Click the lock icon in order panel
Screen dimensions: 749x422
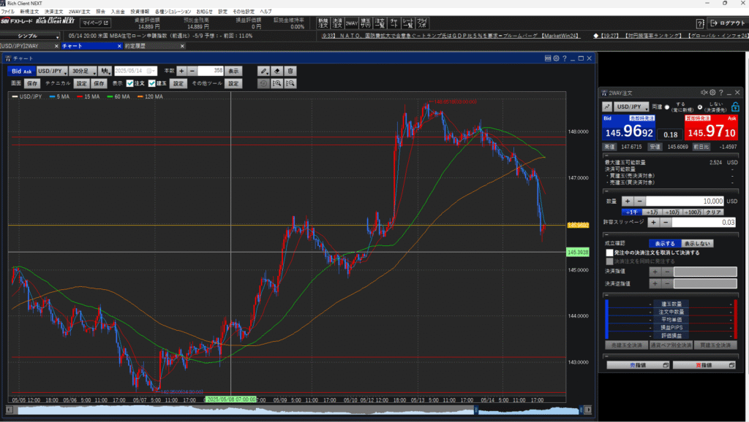735,107
